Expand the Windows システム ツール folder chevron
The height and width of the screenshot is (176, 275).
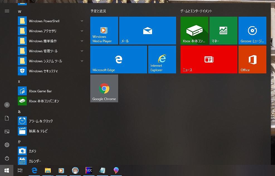[82, 61]
